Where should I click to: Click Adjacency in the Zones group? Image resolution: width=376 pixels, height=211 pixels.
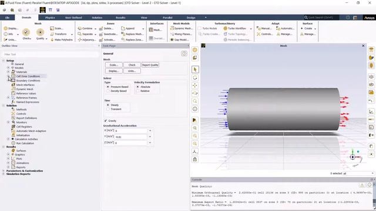[x=87, y=40]
